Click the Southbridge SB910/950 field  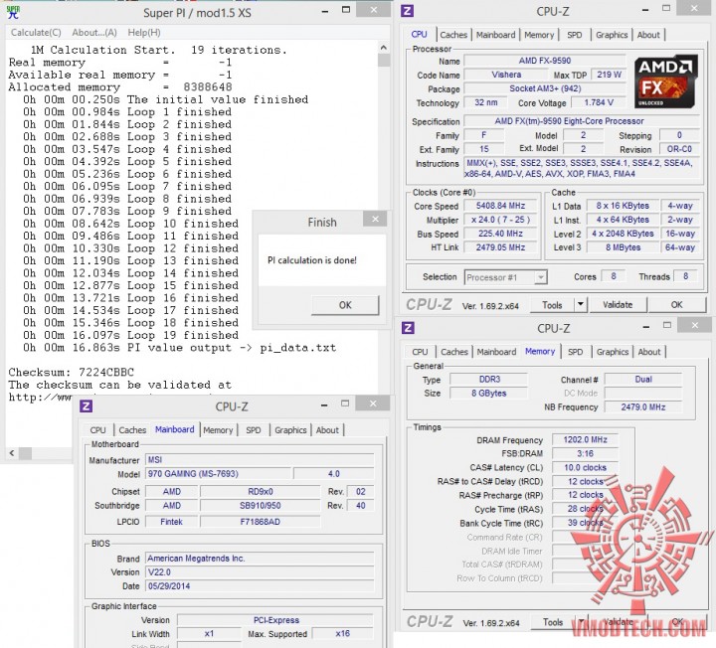[261, 505]
